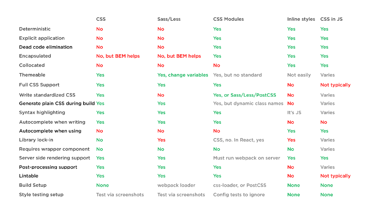Click the Deterministic row label

(x=35, y=29)
